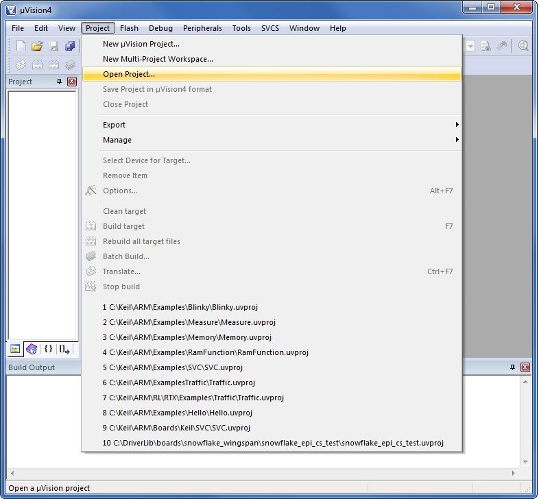This screenshot has height=499, width=539.
Task: Click Build Output horizontal scroll left arrow
Action: (12, 473)
